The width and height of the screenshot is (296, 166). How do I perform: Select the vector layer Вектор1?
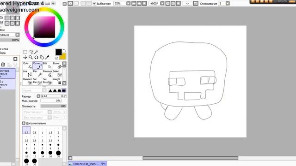coord(7,74)
